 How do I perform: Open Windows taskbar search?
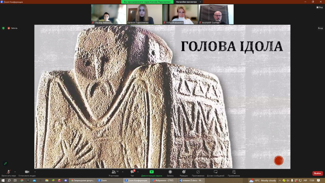click(9, 180)
